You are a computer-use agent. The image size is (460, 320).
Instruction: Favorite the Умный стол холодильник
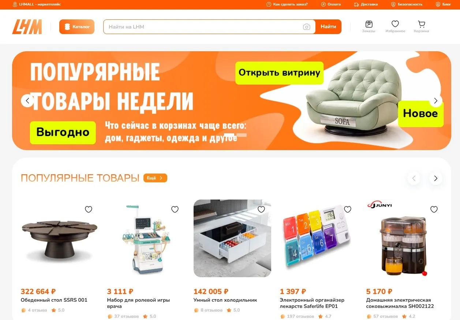[x=261, y=209]
